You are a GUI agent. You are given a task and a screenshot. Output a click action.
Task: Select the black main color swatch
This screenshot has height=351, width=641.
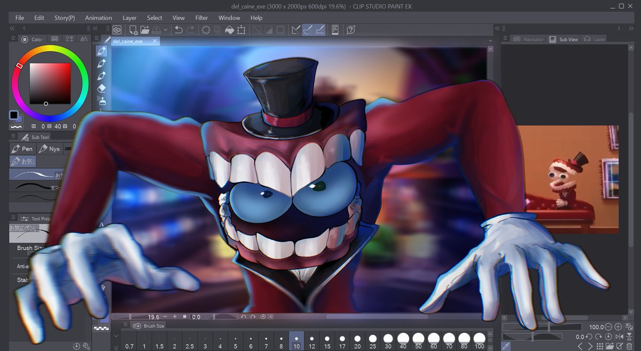tap(13, 115)
